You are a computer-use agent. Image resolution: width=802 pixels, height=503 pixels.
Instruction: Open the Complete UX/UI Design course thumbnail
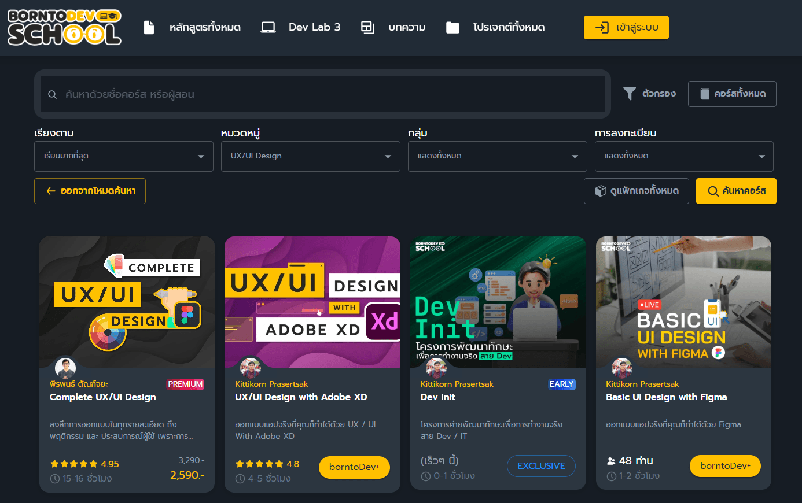point(127,302)
